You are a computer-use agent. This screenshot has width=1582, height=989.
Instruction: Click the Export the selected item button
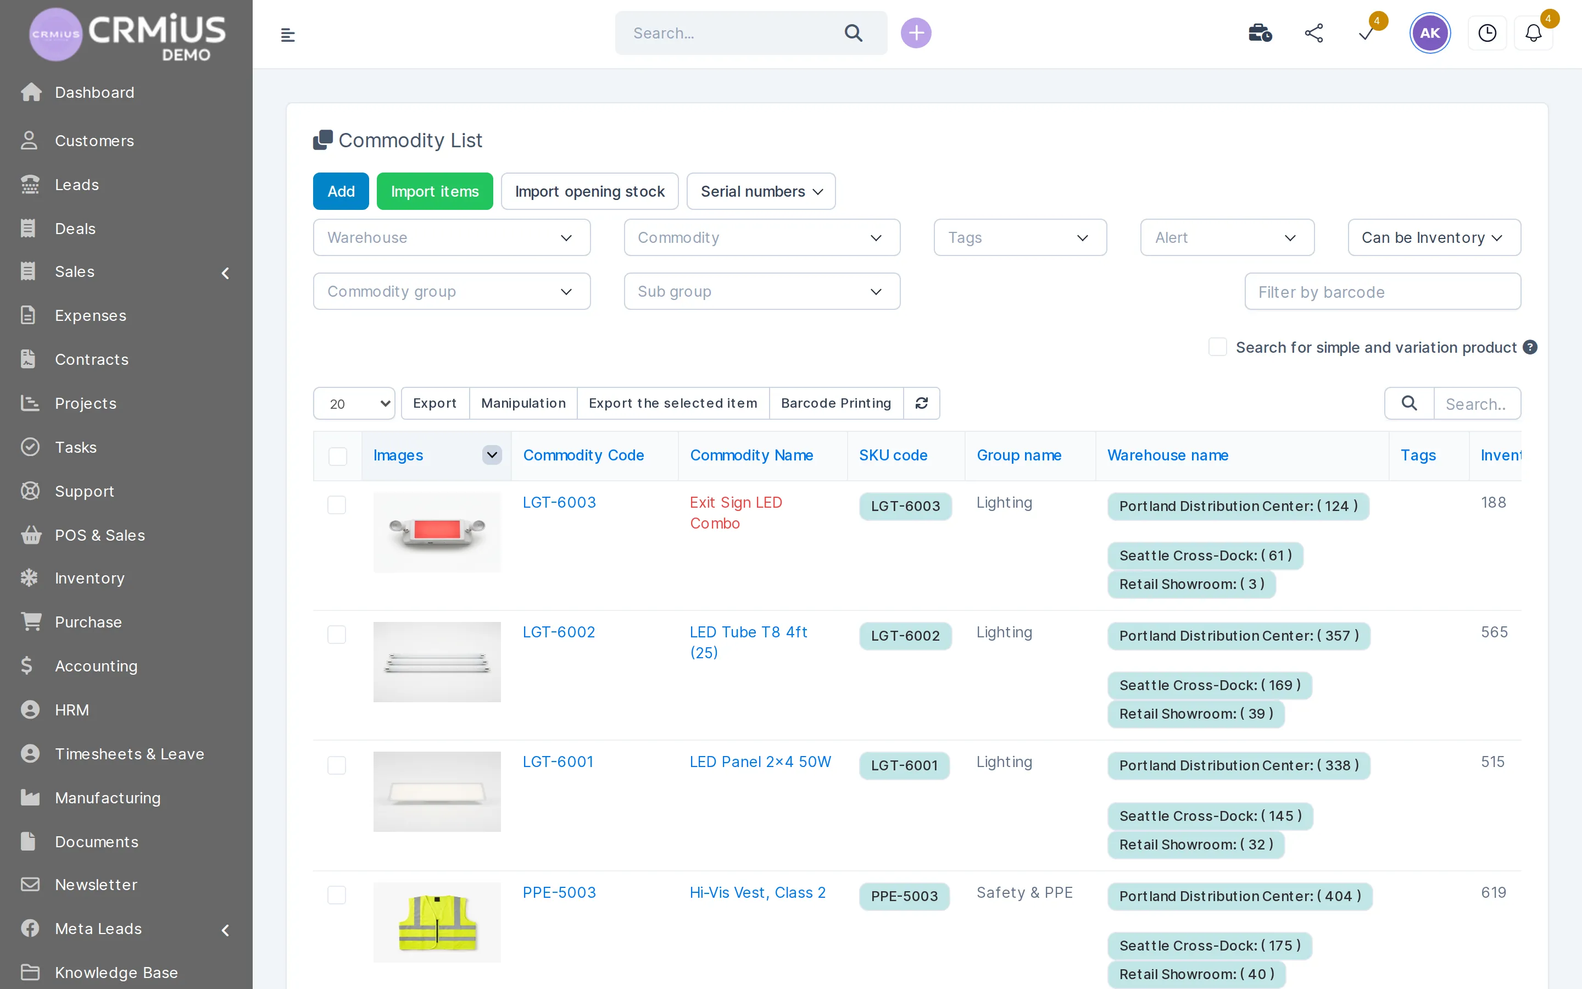[x=673, y=403]
